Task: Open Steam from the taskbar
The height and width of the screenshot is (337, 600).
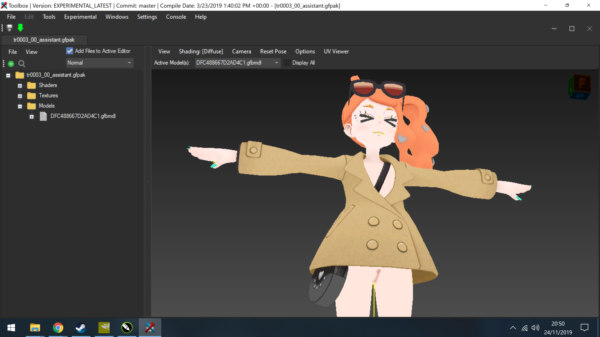Action: pos(81,328)
